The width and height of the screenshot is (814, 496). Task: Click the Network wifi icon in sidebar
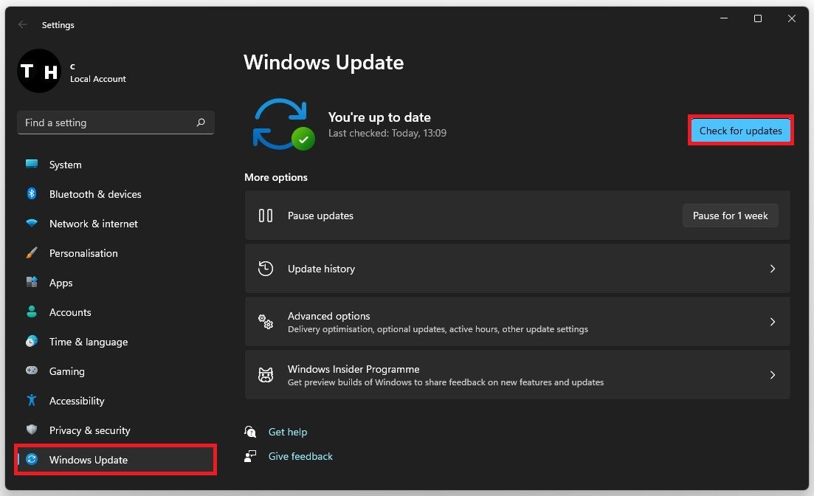pos(32,224)
